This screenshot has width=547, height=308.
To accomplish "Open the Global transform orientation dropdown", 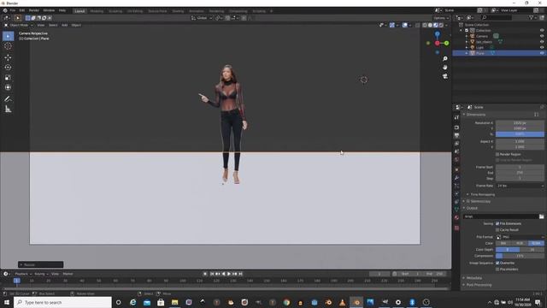I will pyautogui.click(x=202, y=18).
